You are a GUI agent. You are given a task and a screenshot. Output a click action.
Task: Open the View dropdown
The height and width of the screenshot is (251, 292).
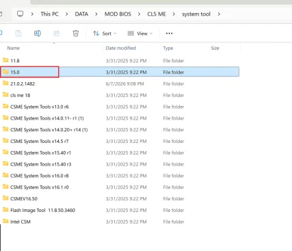coord(140,34)
